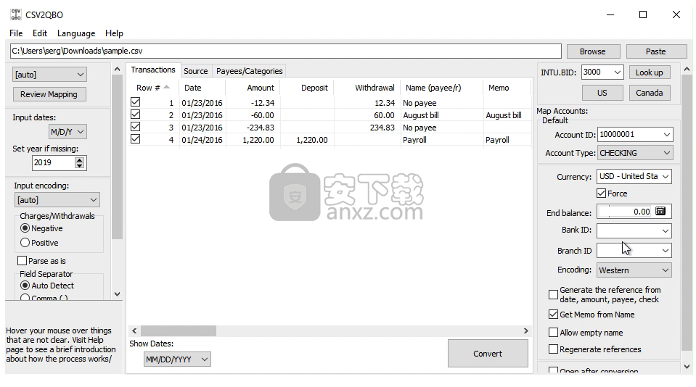
Task: Uncheck transaction row 2 checkbox
Action: pos(136,115)
